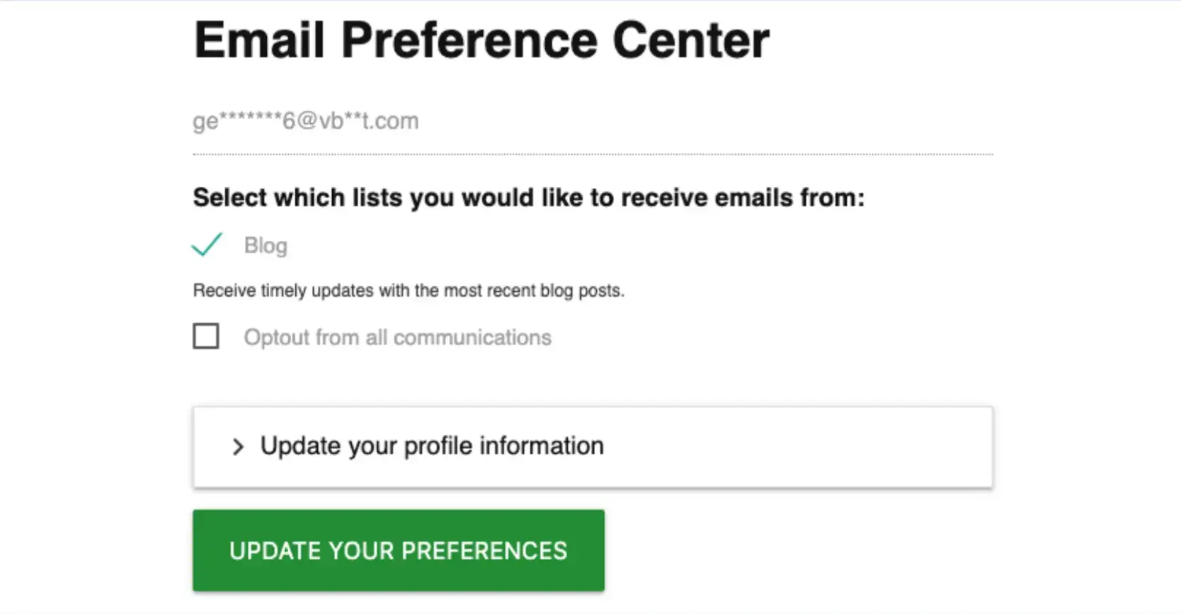Screen dimensions: 1181x614
Task: Click the blog posts description text
Action: pyautogui.click(x=408, y=290)
